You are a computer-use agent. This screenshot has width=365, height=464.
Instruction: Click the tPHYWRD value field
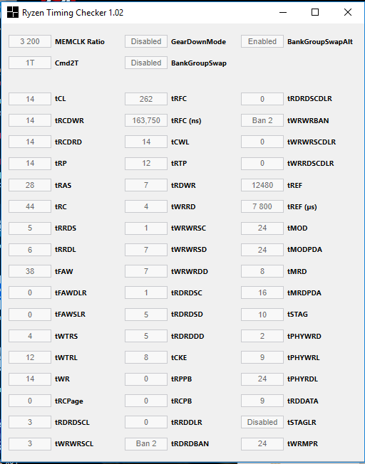(x=262, y=336)
